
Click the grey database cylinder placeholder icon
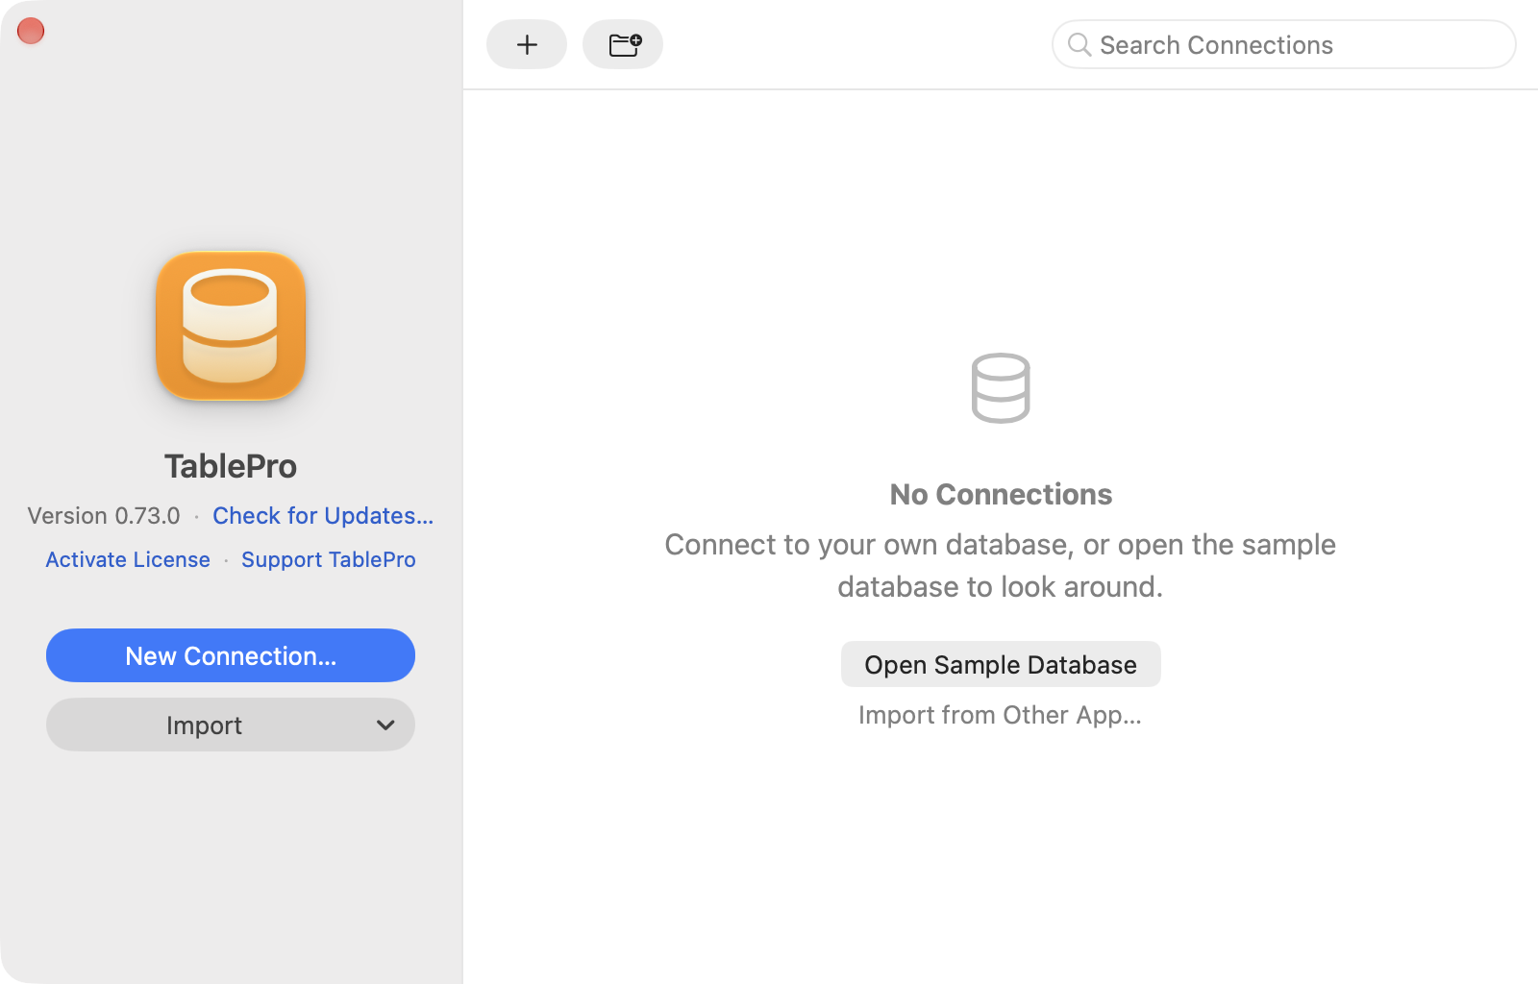[1001, 388]
